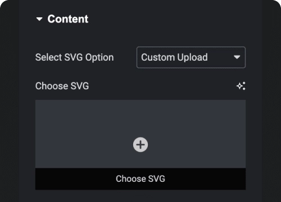
Task: Click the AI sparkle icon beside Choose SVG
Action: click(x=241, y=86)
